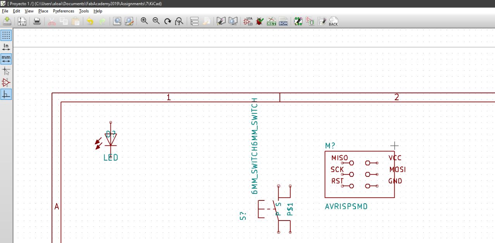Open the Edit menu
Image resolution: width=495 pixels, height=243 pixels.
click(x=16, y=11)
